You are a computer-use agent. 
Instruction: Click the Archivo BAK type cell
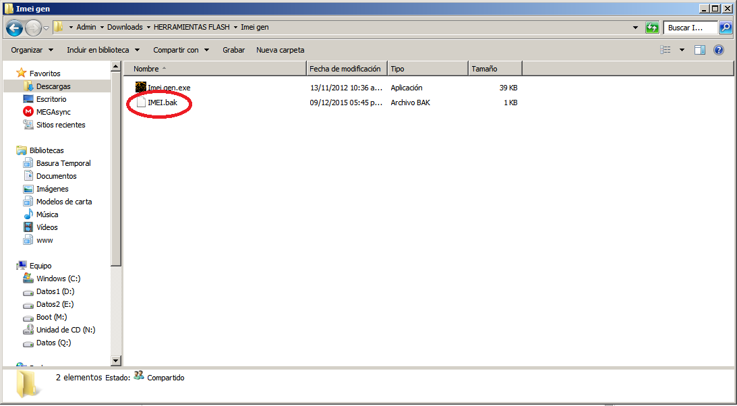click(411, 103)
